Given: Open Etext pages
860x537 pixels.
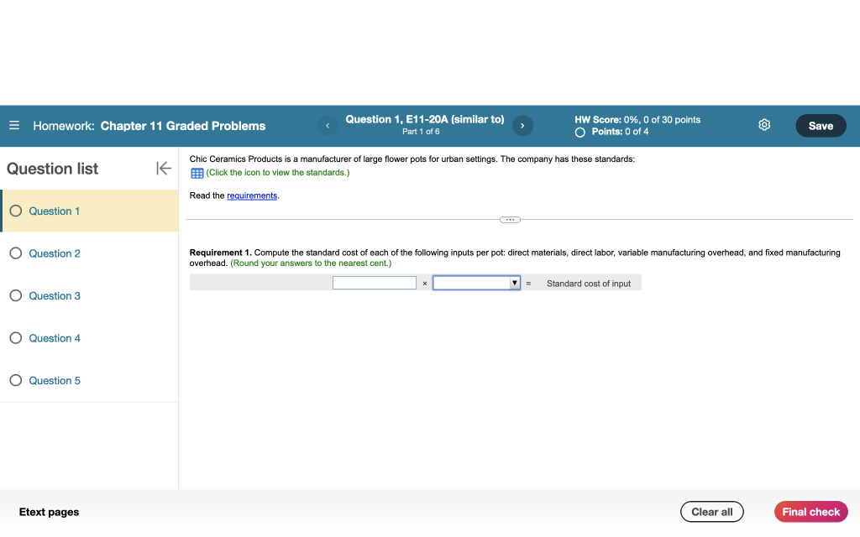Looking at the screenshot, I should 49,512.
